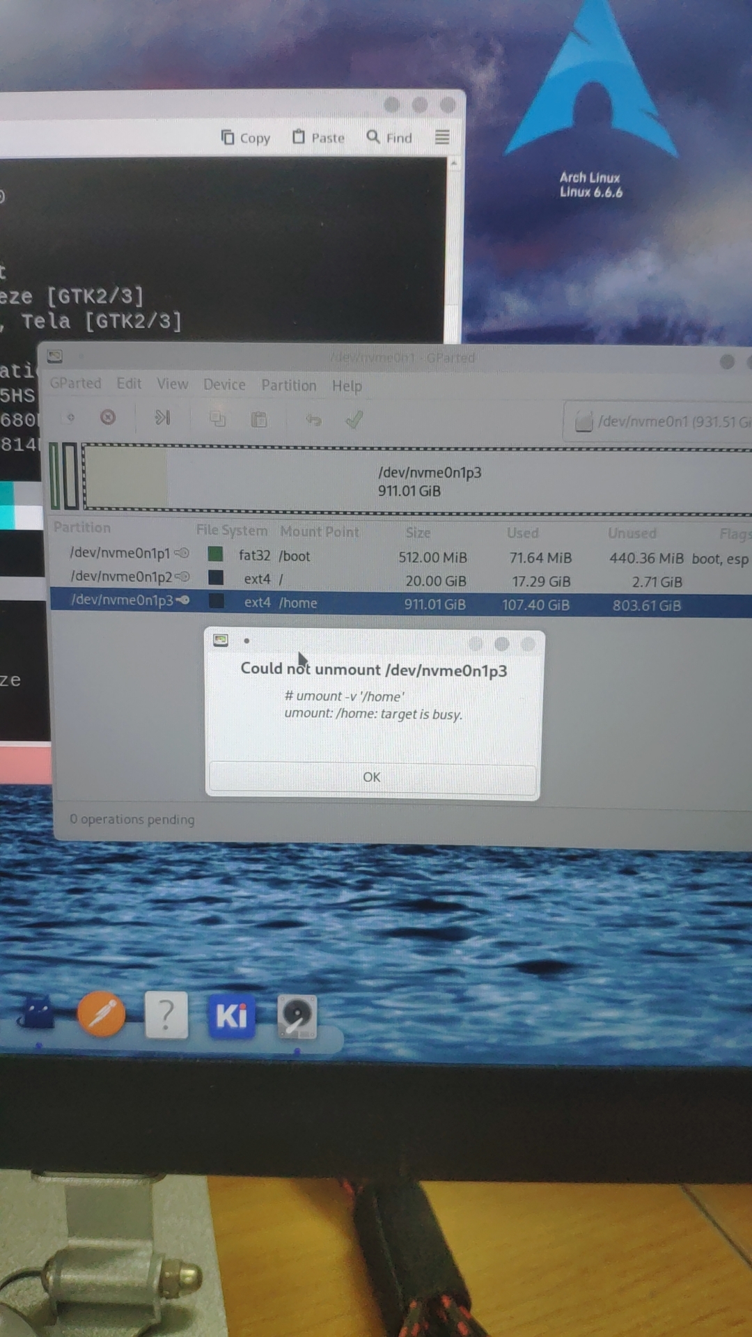
Task: Click the Delete partition toolbar icon
Action: 108,417
